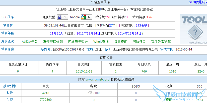Open the 备案查询 link
207x103 pixels.
point(120,42)
